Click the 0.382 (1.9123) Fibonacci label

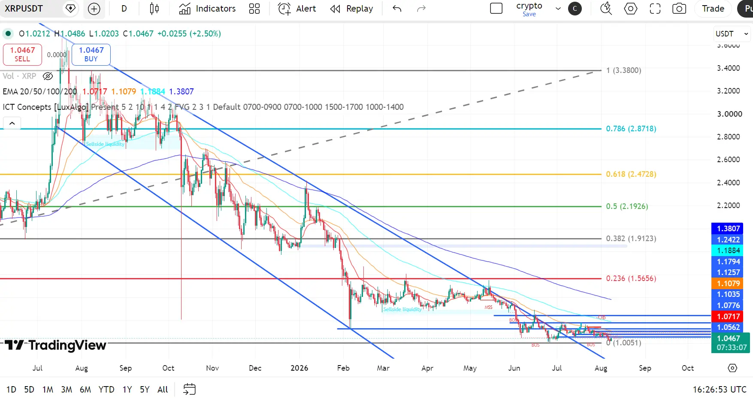631,239
